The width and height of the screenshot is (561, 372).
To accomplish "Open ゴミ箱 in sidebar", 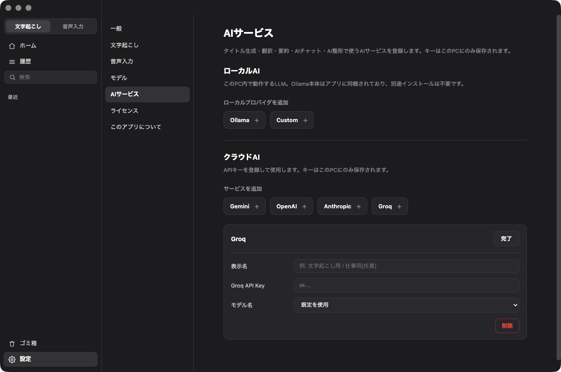I will 50,344.
